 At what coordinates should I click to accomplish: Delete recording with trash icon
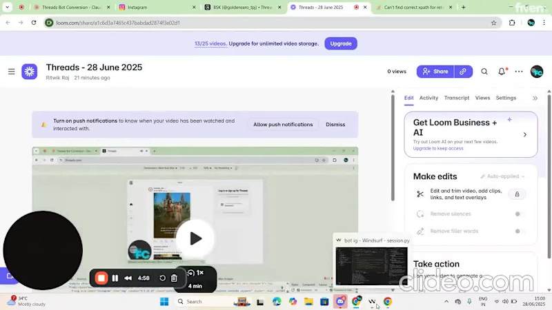point(174,278)
